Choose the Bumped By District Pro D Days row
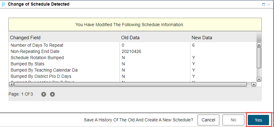The width and height of the screenshot is (274, 127). click(41, 76)
